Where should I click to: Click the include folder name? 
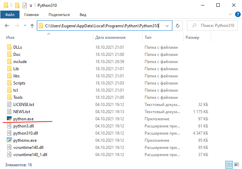[x=20, y=62]
